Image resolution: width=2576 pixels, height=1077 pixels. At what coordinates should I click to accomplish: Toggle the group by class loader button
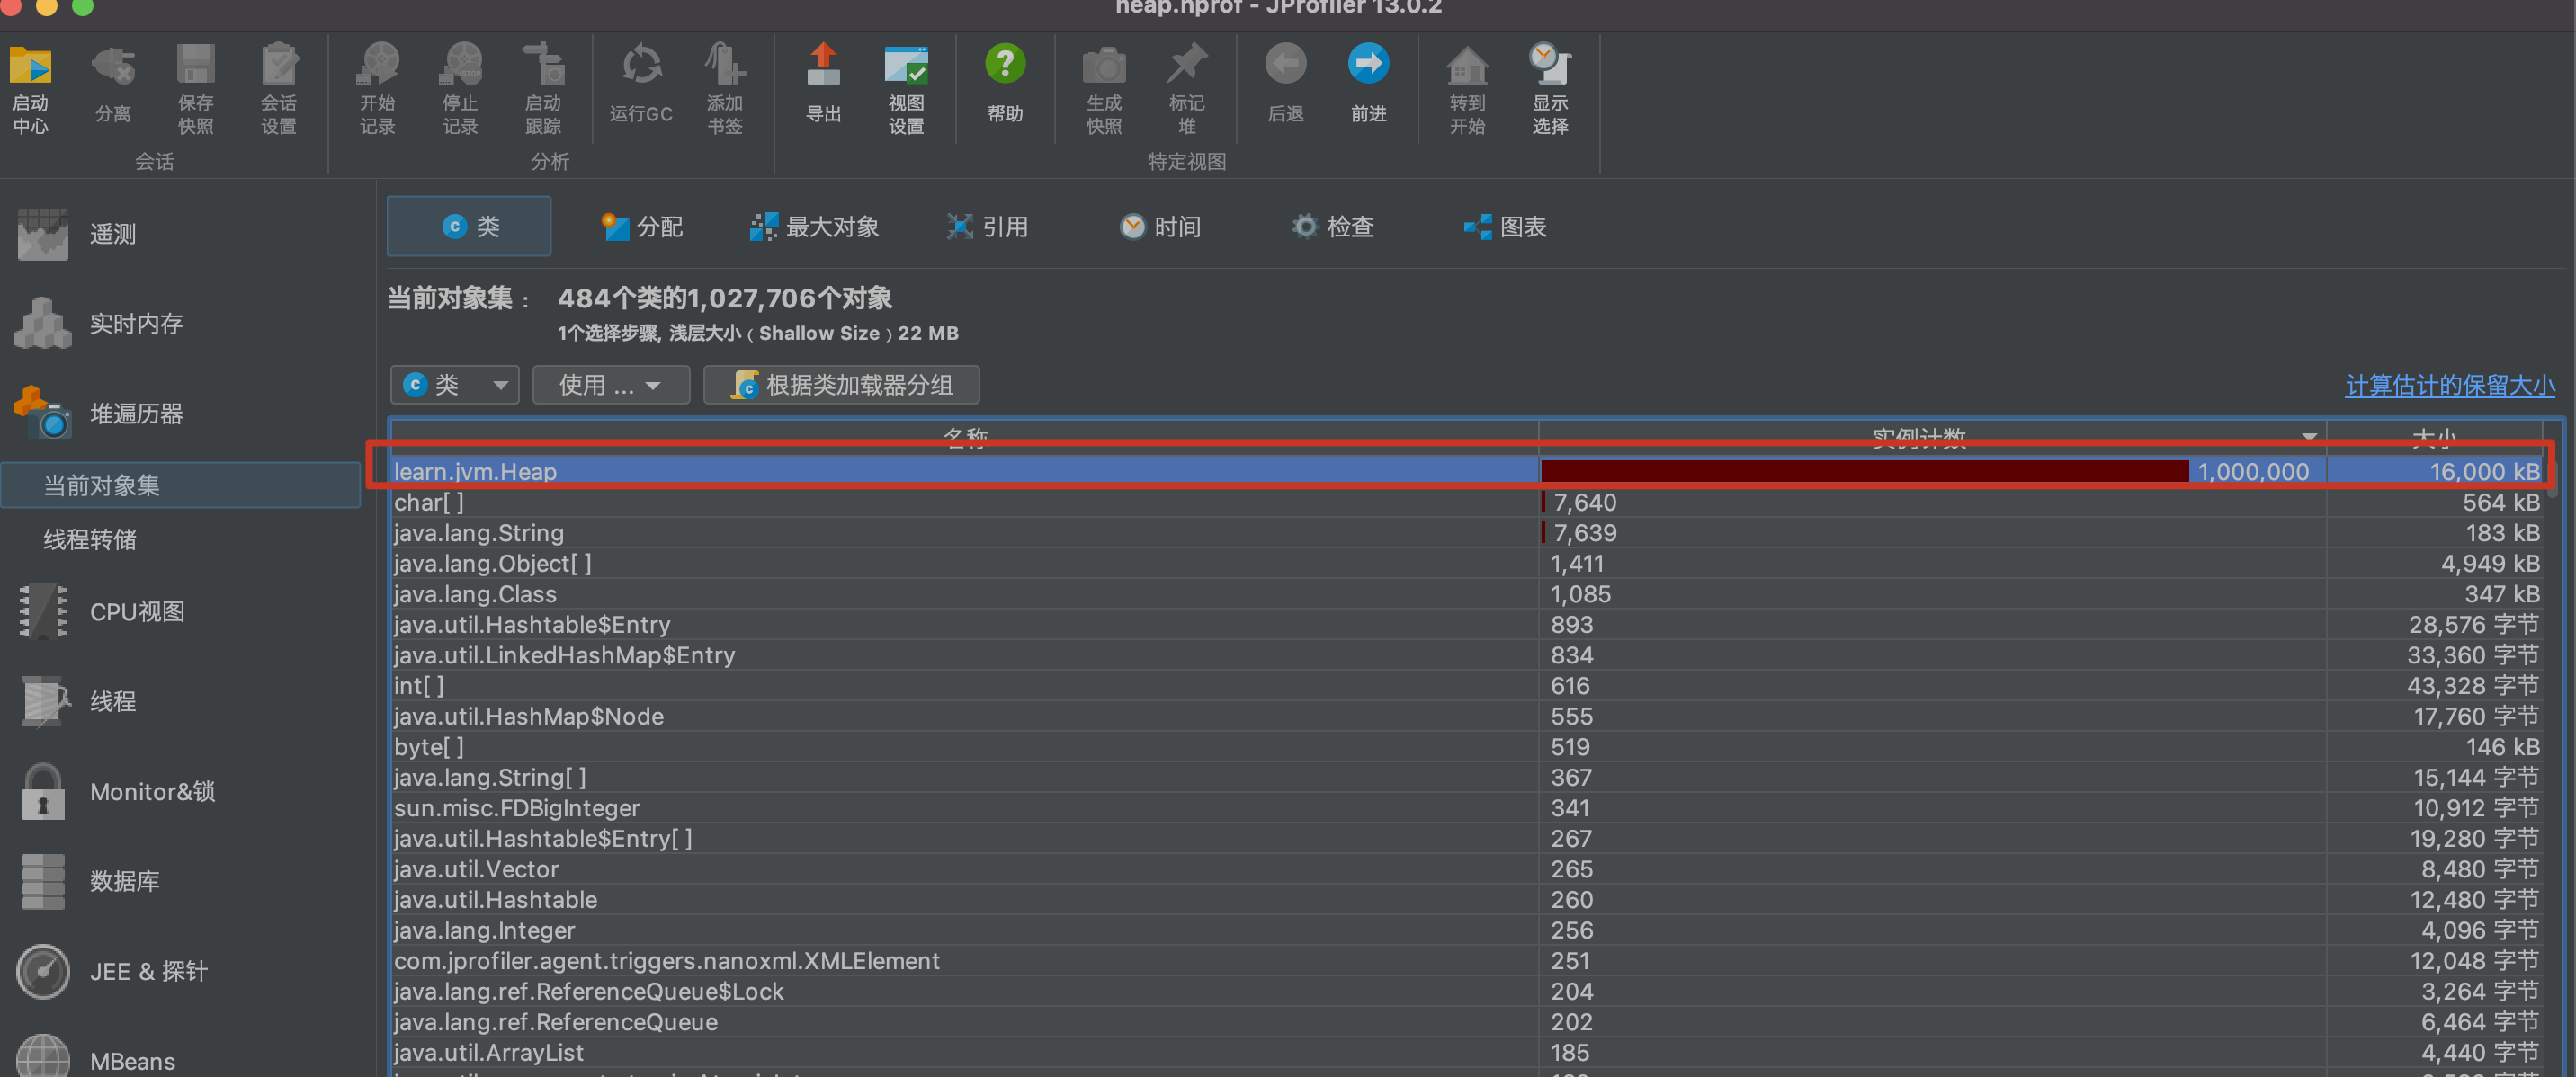842,385
